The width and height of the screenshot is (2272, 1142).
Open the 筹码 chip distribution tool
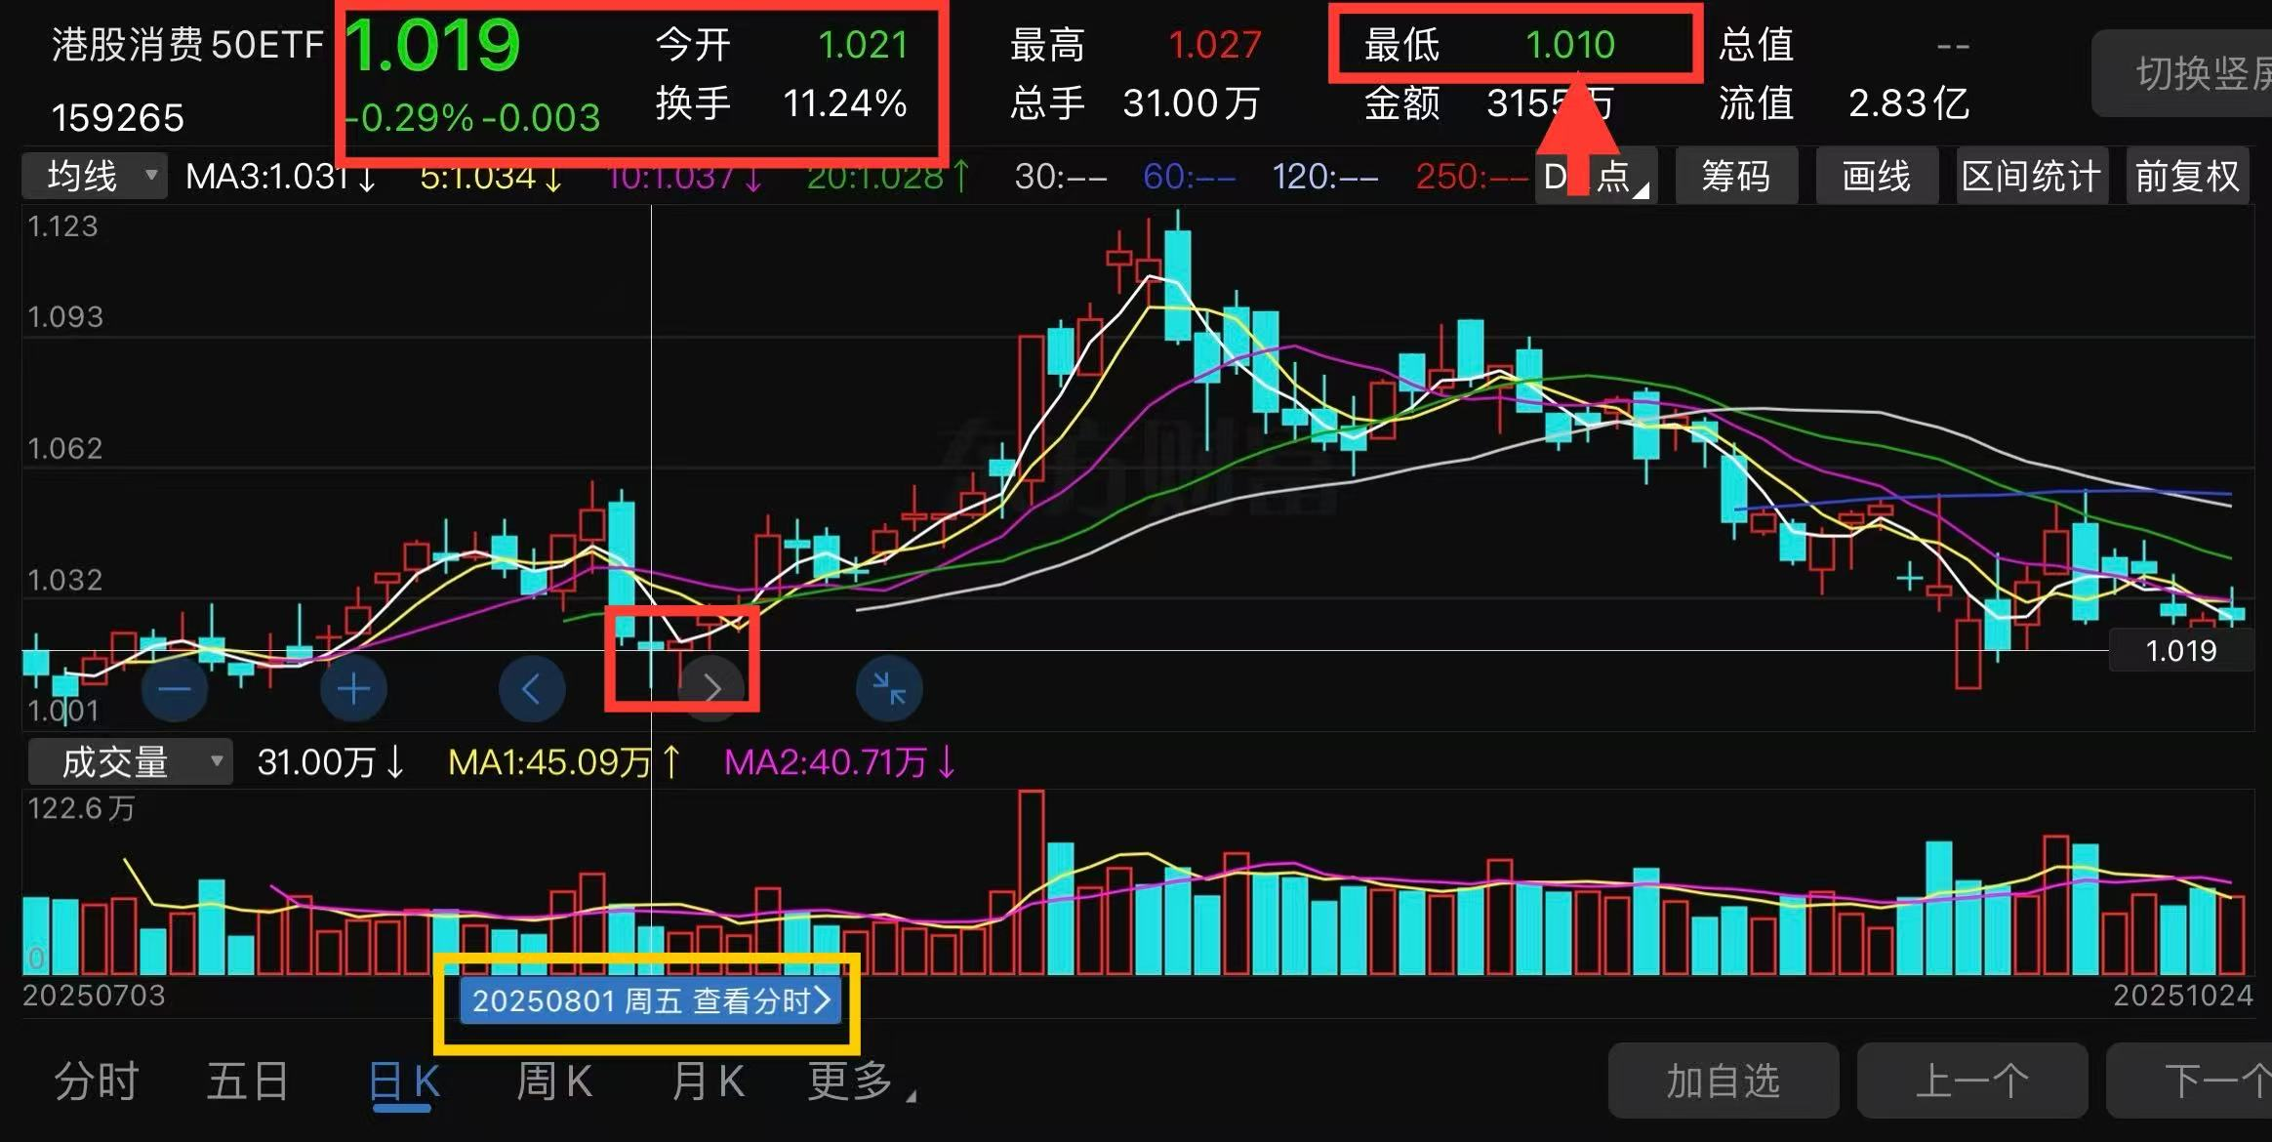(x=1735, y=177)
